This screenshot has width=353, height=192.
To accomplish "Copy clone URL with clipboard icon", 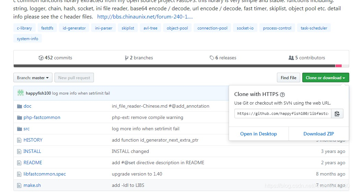I will tap(337, 114).
